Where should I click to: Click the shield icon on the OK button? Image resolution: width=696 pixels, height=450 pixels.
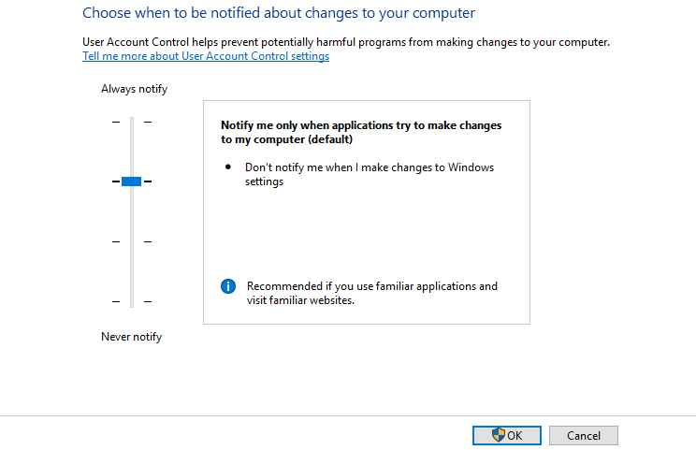499,435
